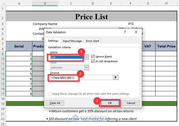Screen dimensions: 179x126
Task: Open Data Validation help question mark
Action: [x=125, y=32]
